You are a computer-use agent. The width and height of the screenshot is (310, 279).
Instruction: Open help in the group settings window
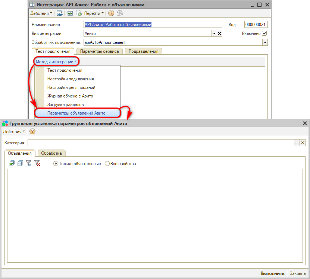point(32,132)
